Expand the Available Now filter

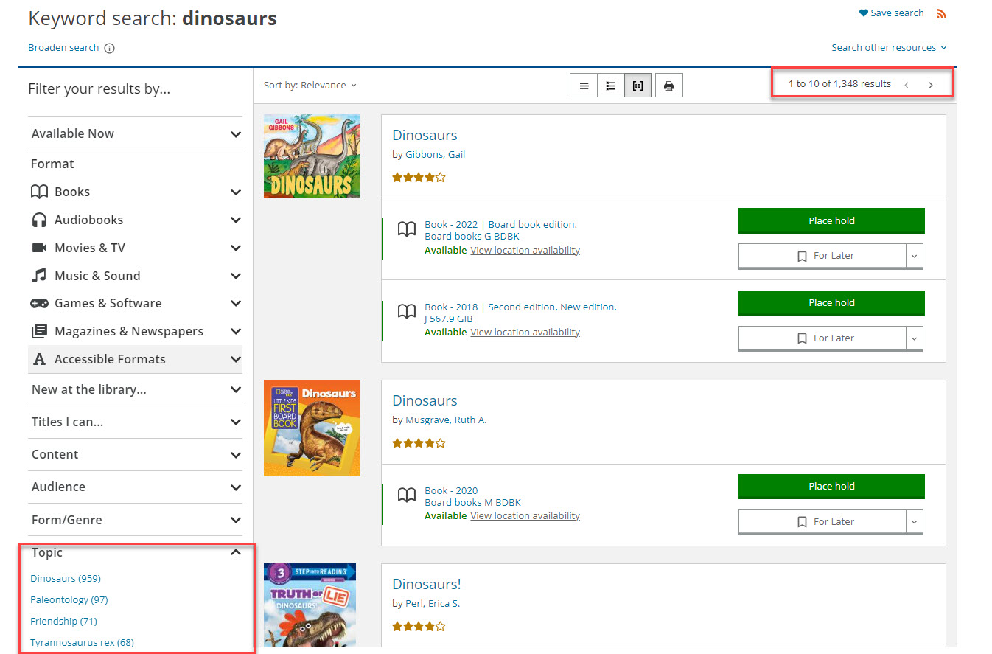point(235,134)
